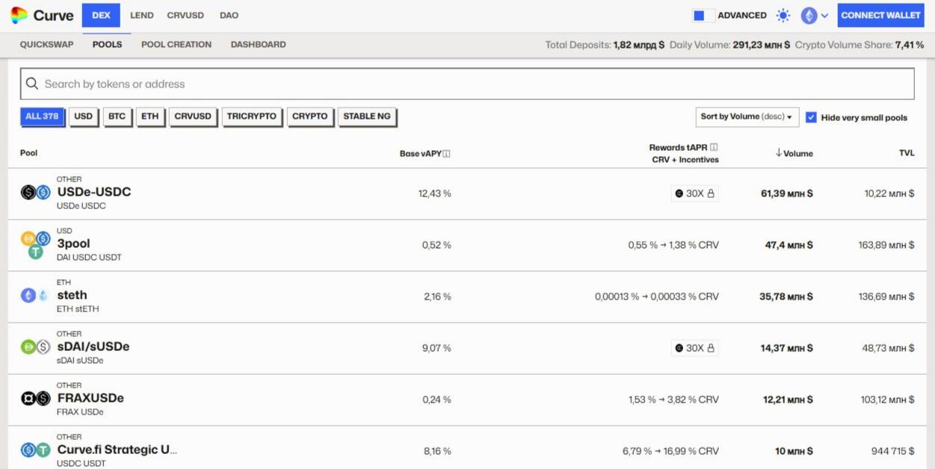Viewport: 935px width, 469px height.
Task: Open the steth pool name
Action: 72,295
